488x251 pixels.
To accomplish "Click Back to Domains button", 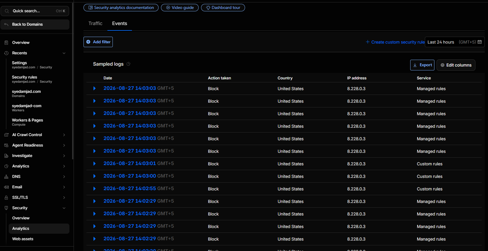I will click(x=35, y=24).
